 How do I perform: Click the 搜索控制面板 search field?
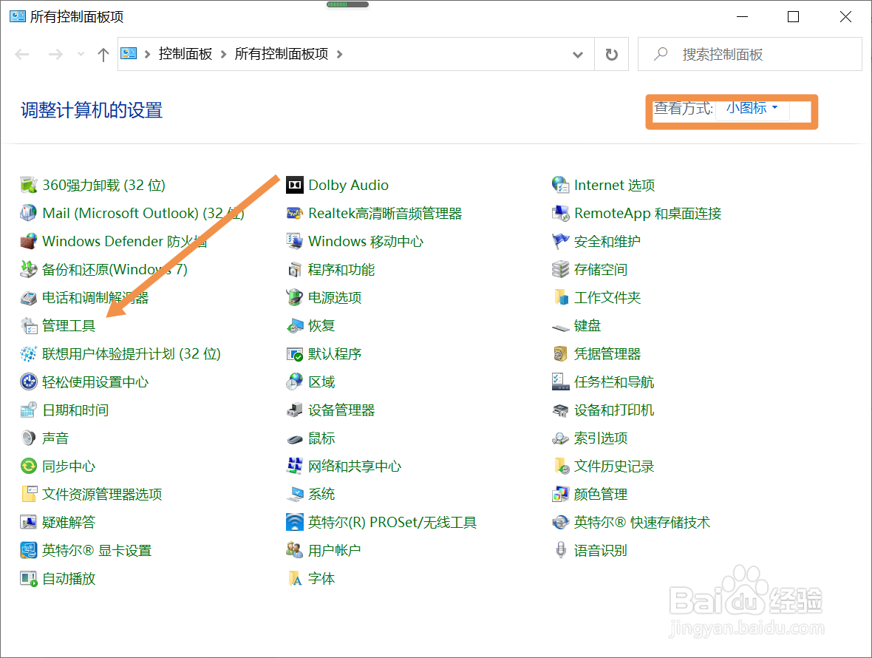(749, 55)
